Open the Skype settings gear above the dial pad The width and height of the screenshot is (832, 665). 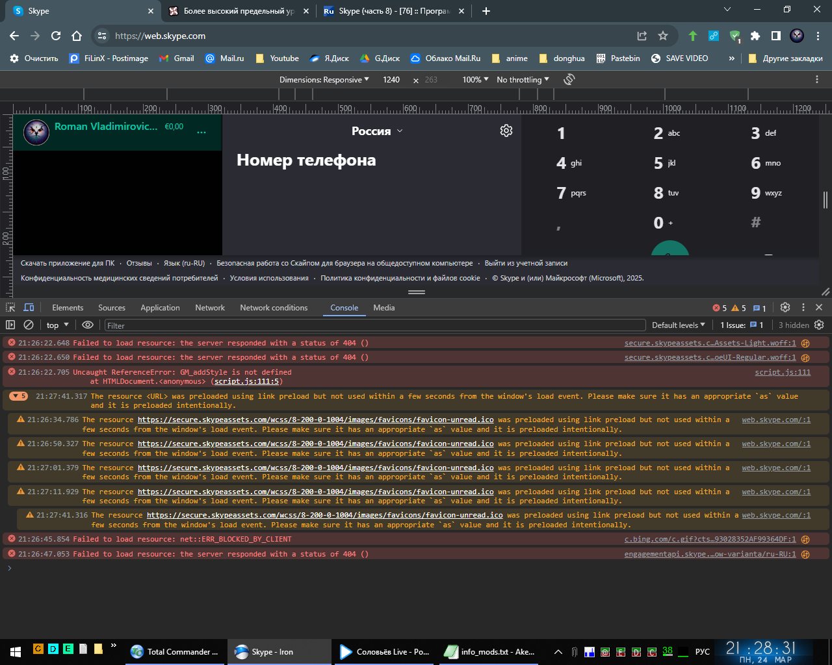(506, 131)
